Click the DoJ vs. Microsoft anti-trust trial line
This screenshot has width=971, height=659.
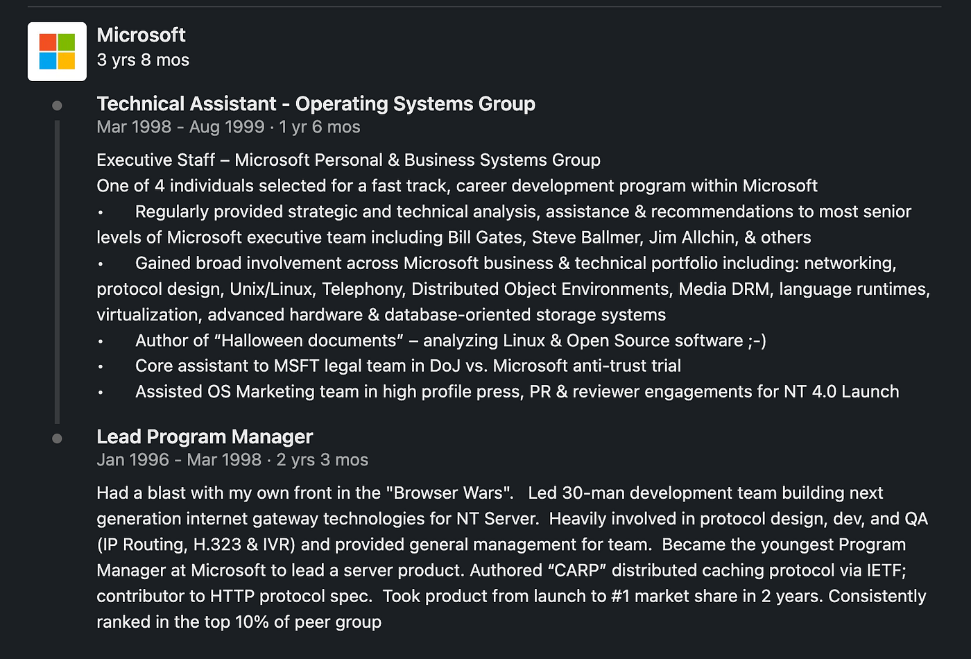408,366
